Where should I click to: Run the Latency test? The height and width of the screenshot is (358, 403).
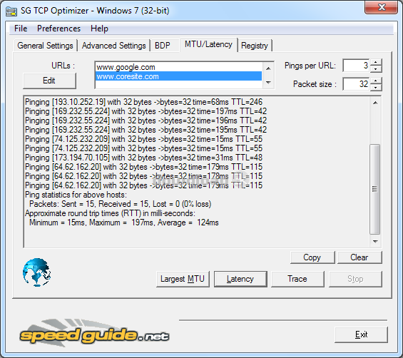tap(240, 279)
